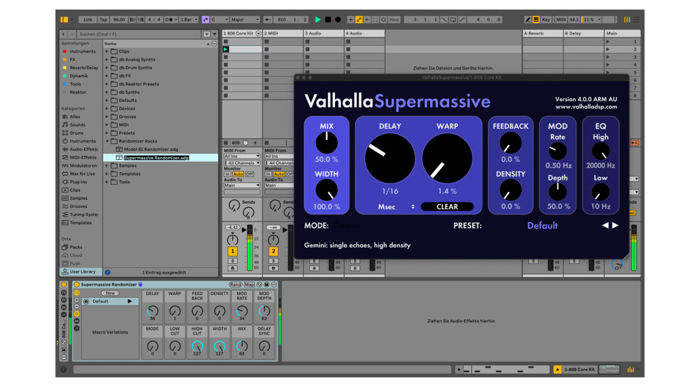This screenshot has height=386, width=700.
Task: Click the tempo field showing 96.00
Action: coord(119,20)
